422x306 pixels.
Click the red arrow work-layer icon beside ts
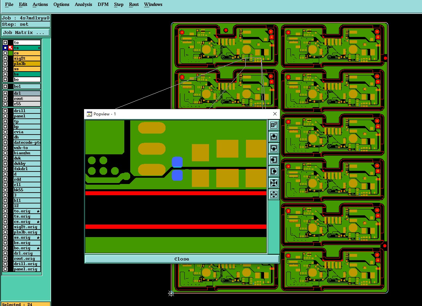coord(11,48)
